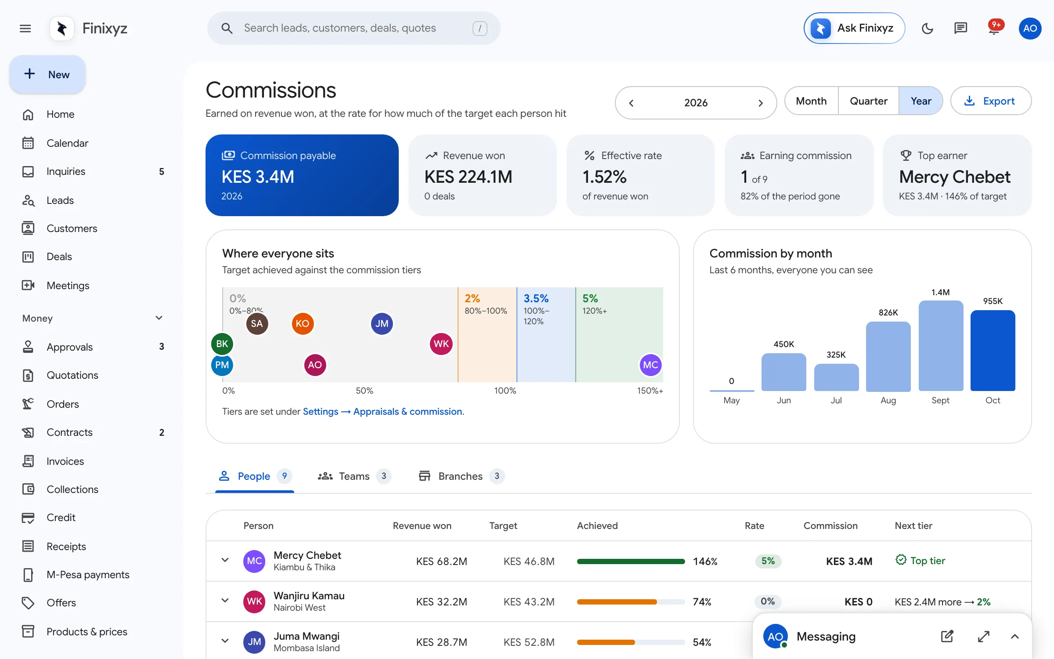Image resolution: width=1054 pixels, height=659 pixels.
Task: Go to next year arrow
Action: (x=761, y=103)
